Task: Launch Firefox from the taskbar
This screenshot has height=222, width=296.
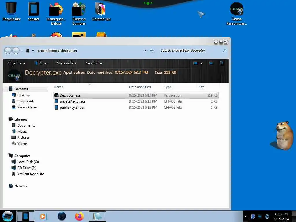Action: click(x=79, y=216)
